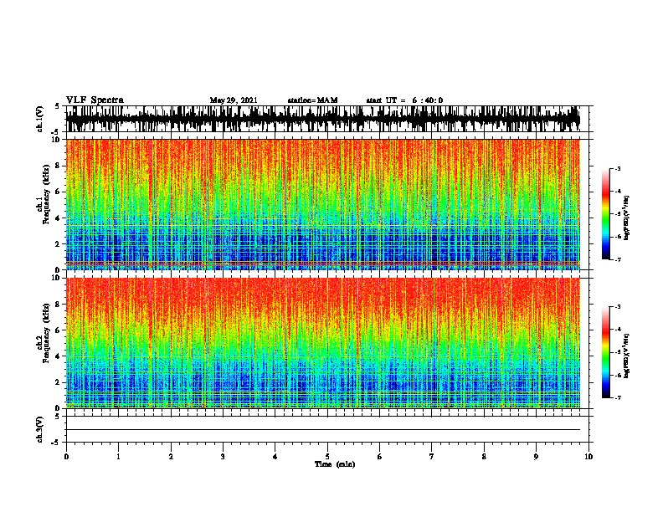
Task: Click time axis tick label "3"
Action: pyautogui.click(x=223, y=457)
